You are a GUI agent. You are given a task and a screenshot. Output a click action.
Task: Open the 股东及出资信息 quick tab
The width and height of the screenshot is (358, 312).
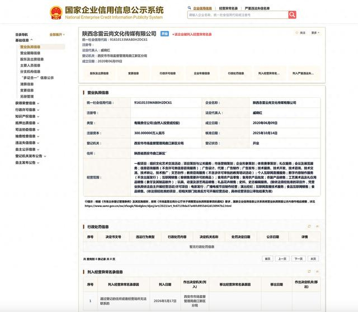pyautogui.click(x=99, y=73)
